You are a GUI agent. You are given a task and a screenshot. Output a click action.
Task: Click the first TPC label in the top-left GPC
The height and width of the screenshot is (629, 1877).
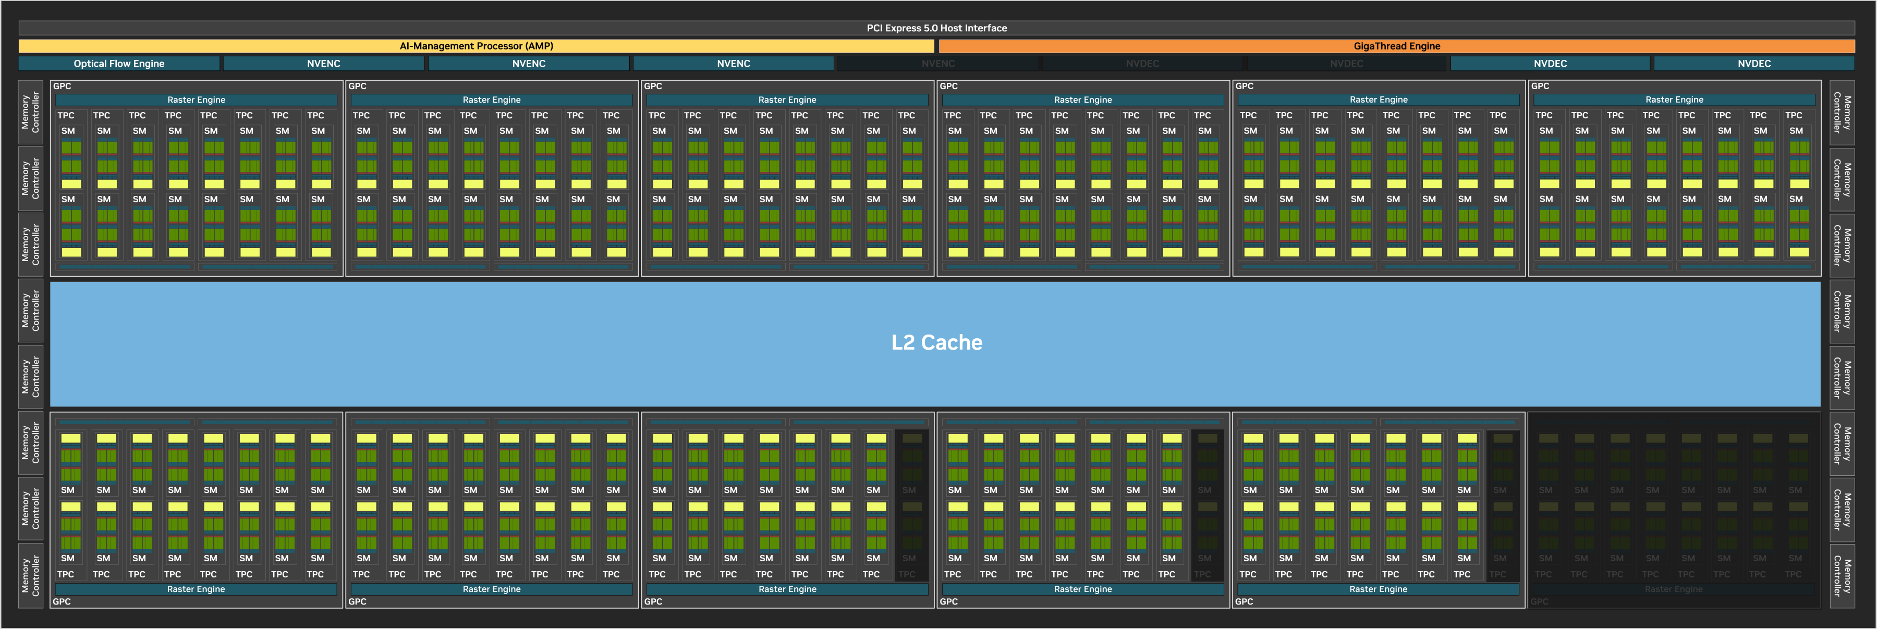[x=66, y=115]
